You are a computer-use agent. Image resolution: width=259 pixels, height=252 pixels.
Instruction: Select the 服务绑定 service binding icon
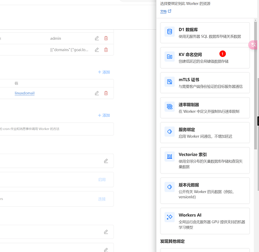169,132
